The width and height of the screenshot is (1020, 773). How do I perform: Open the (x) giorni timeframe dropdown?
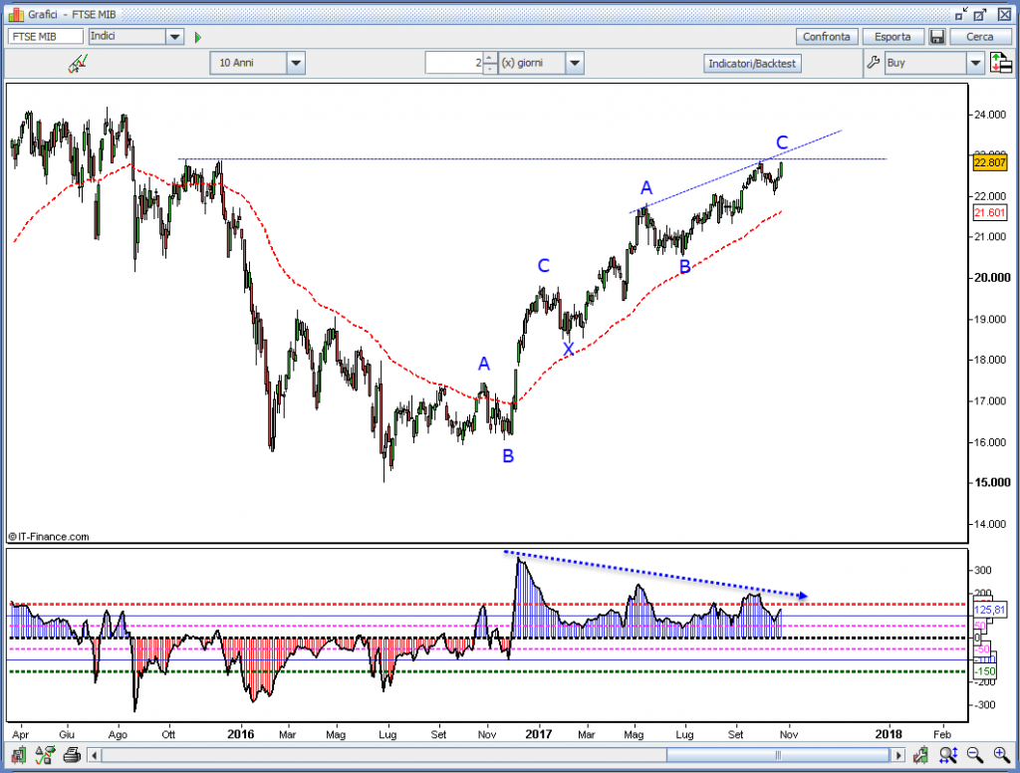(x=575, y=63)
